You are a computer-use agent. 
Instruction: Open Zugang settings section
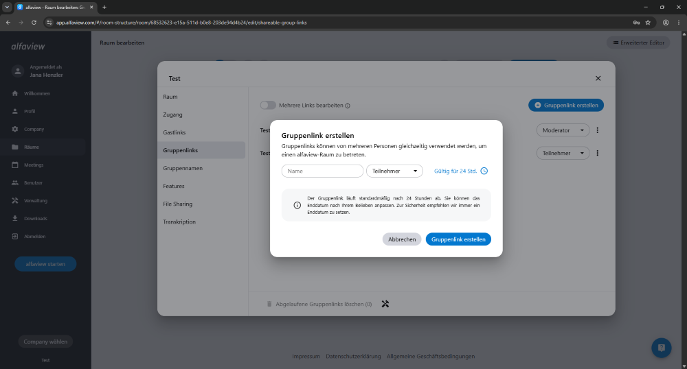pos(201,115)
